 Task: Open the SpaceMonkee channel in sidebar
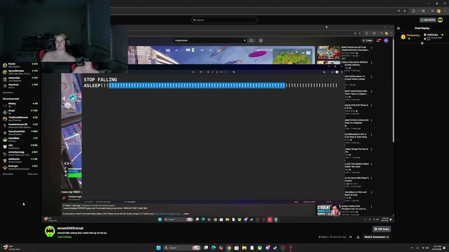[x=20, y=72]
